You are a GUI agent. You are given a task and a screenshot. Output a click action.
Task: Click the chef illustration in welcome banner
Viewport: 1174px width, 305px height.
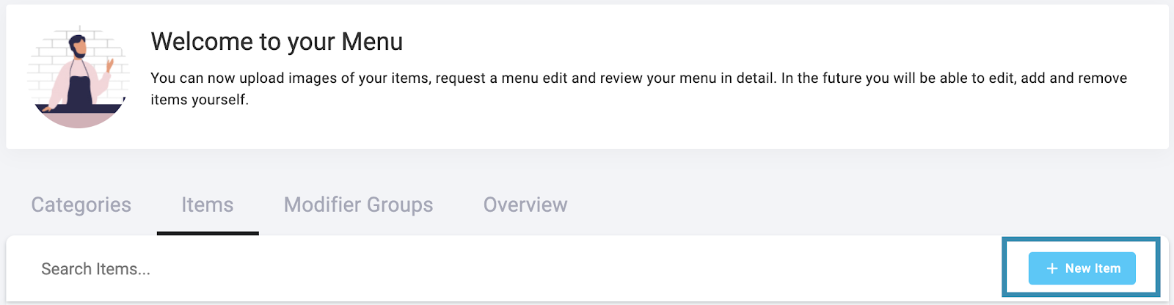tap(79, 77)
